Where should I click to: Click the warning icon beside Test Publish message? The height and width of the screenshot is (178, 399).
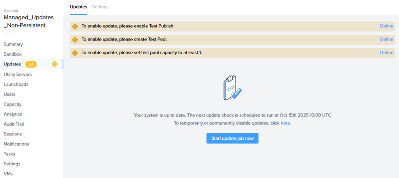75,26
